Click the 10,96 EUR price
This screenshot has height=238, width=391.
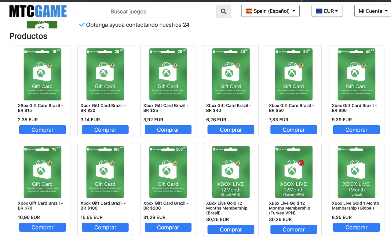coord(29,218)
